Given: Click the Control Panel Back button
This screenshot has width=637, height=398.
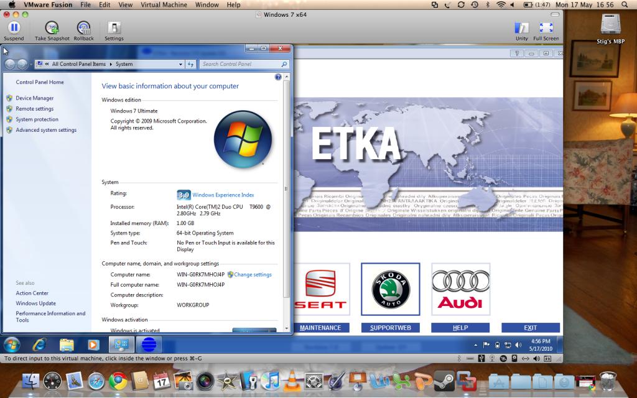Looking at the screenshot, I should pyautogui.click(x=10, y=64).
